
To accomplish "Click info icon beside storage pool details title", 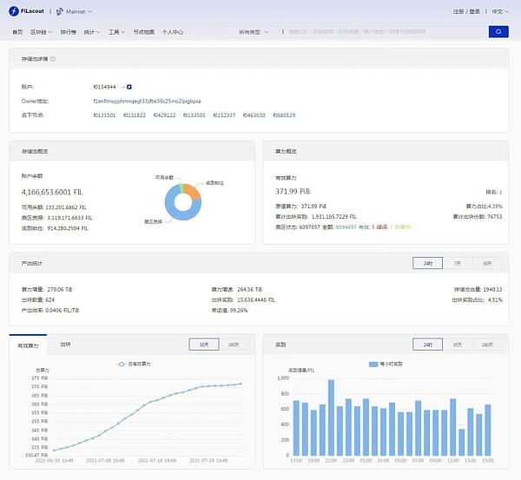I will point(53,59).
